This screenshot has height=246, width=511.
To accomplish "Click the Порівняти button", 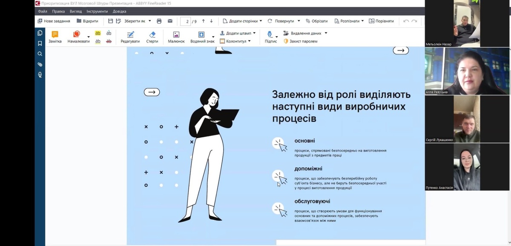I will click(381, 21).
